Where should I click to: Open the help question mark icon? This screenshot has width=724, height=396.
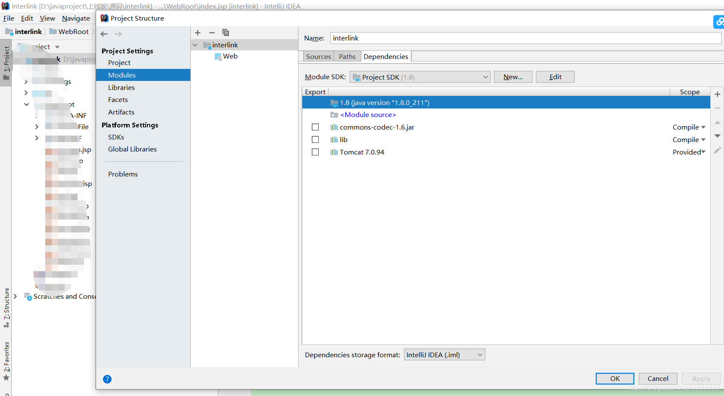tap(107, 379)
